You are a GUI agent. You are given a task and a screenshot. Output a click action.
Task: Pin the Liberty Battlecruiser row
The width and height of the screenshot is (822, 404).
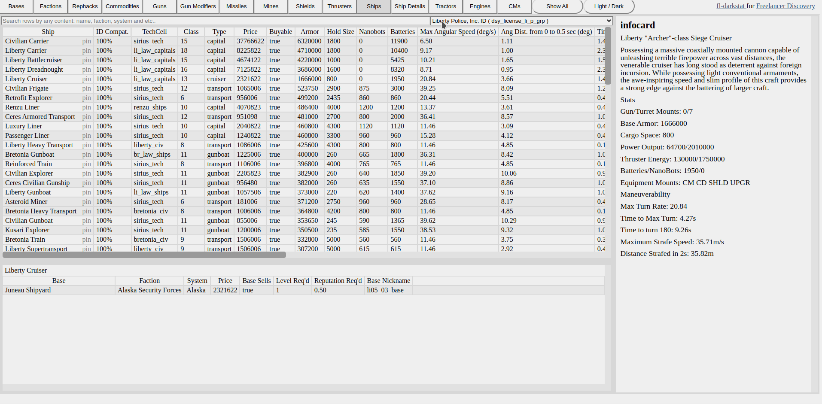click(86, 60)
